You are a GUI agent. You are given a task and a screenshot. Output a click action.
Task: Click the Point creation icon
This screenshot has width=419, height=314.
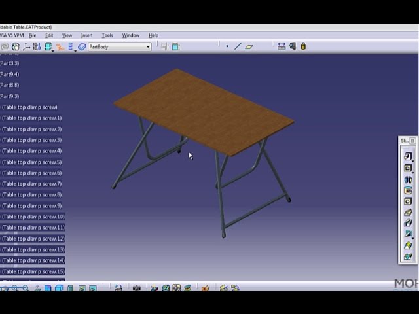(x=227, y=46)
